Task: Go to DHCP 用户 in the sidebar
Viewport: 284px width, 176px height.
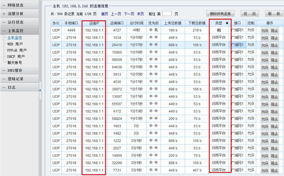Action: pos(16,56)
